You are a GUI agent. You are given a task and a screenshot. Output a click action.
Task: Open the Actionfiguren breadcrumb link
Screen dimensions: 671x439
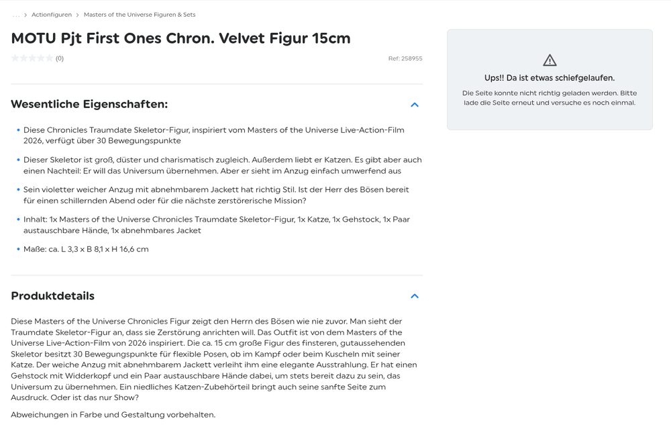click(52, 15)
